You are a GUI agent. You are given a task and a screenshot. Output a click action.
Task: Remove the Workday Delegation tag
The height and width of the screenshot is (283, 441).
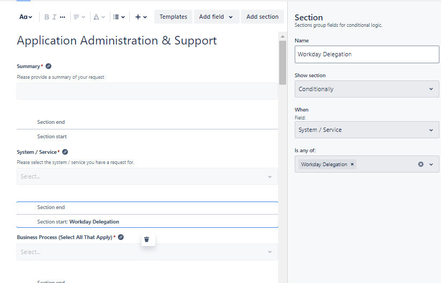tap(352, 165)
